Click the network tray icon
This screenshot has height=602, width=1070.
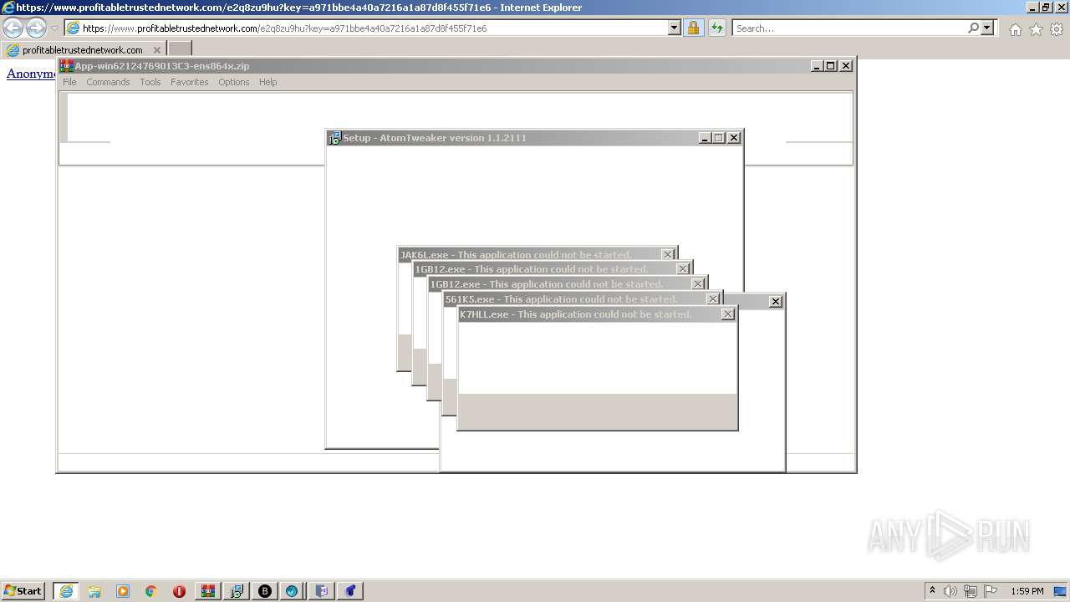click(971, 591)
